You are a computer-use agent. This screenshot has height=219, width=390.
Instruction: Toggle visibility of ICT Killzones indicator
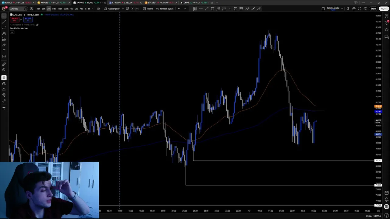pyautogui.click(x=37, y=25)
